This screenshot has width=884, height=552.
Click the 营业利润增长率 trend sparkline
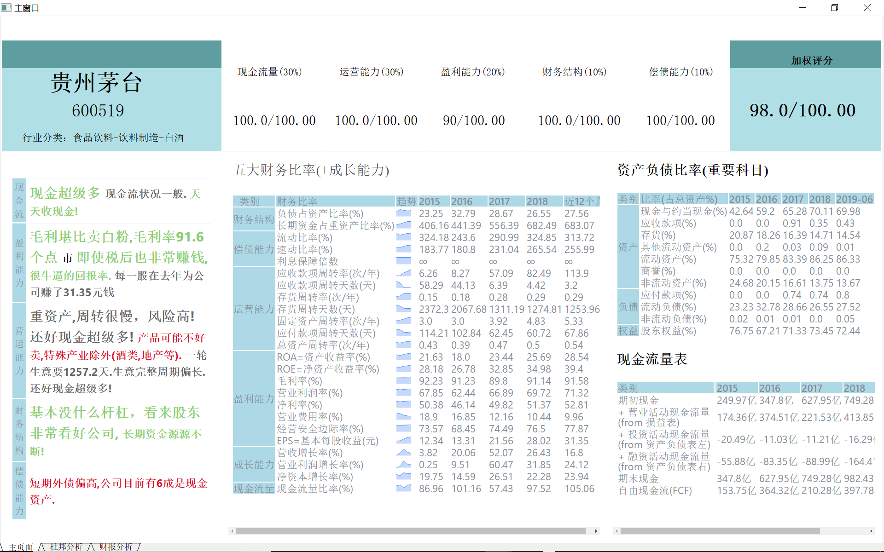[404, 465]
